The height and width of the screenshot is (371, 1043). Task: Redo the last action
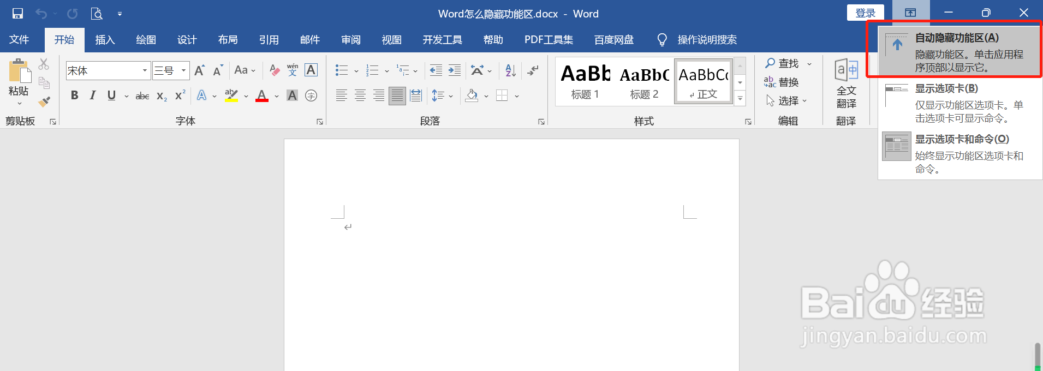click(72, 14)
